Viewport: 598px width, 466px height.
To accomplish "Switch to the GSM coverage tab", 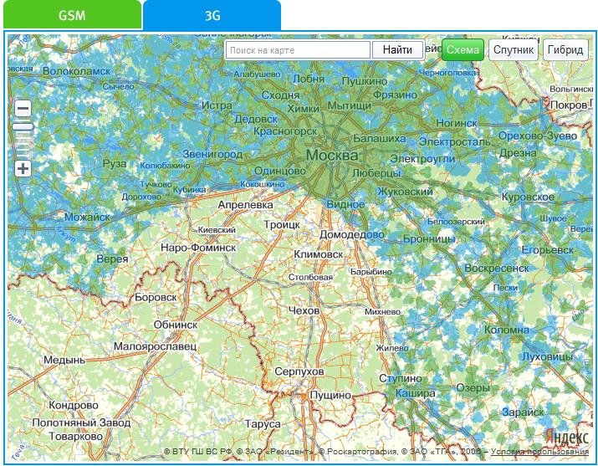I will click(71, 15).
